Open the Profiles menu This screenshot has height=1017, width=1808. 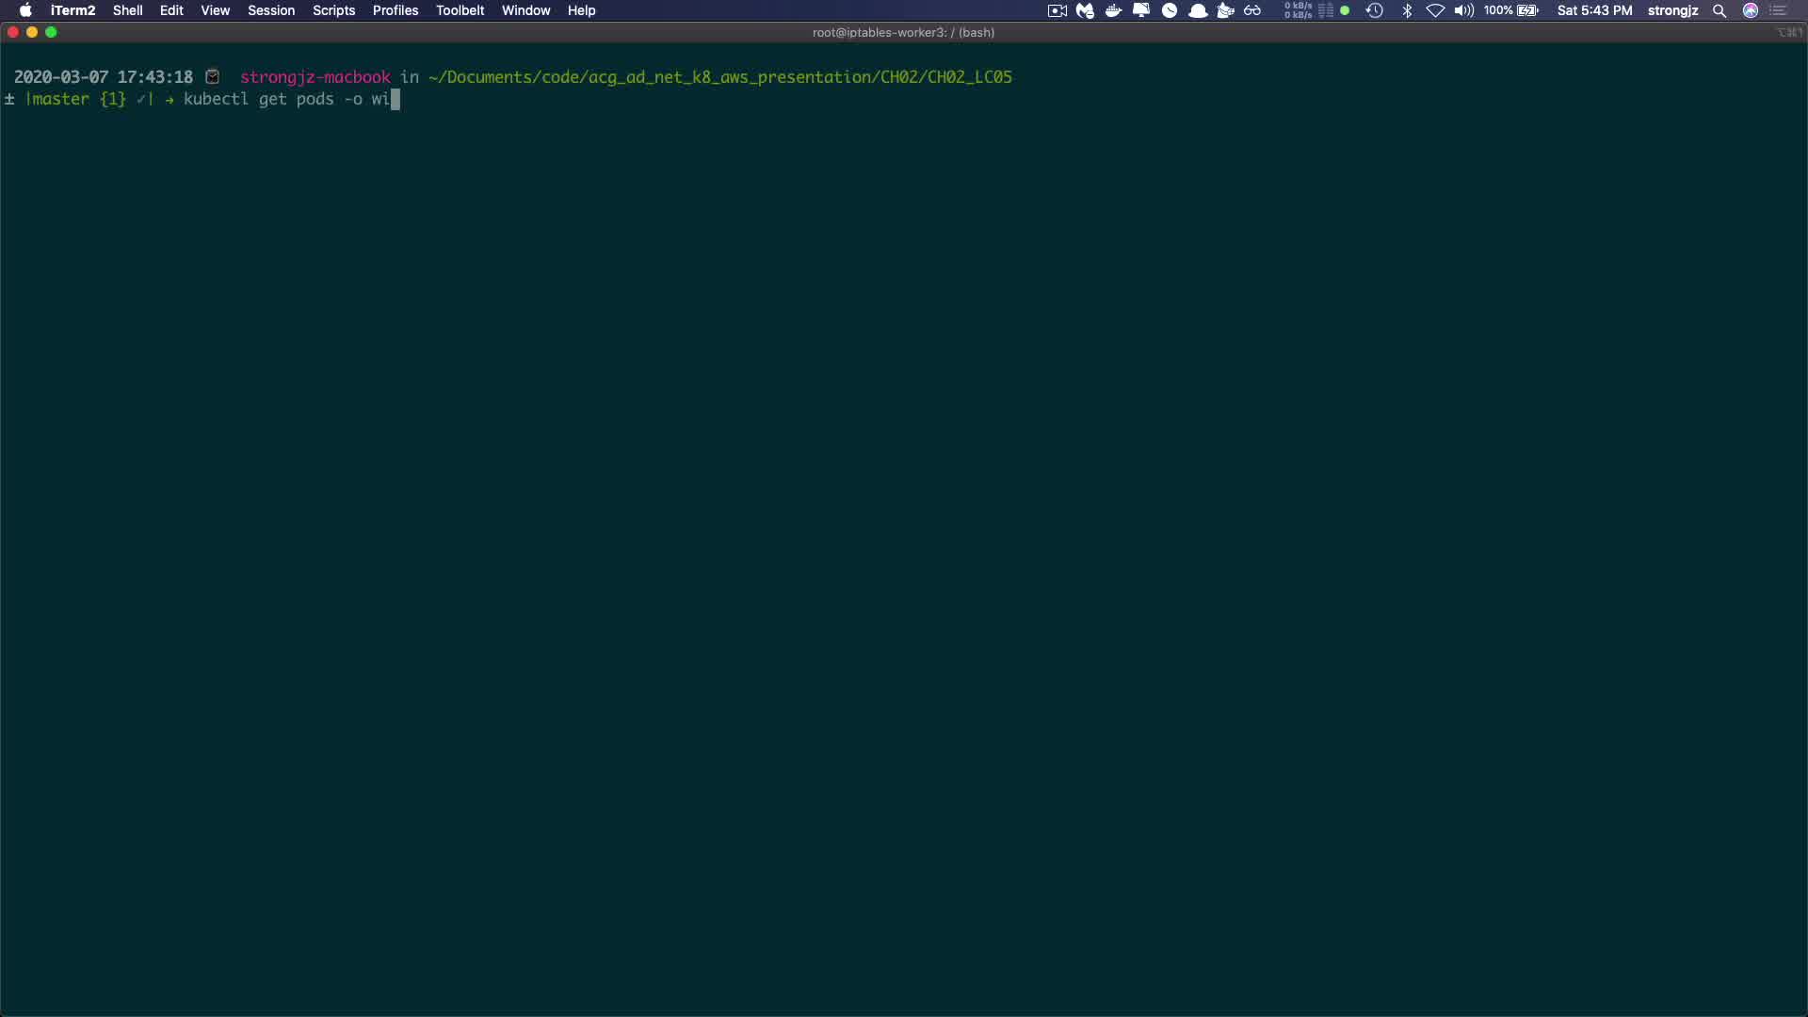[x=395, y=10]
